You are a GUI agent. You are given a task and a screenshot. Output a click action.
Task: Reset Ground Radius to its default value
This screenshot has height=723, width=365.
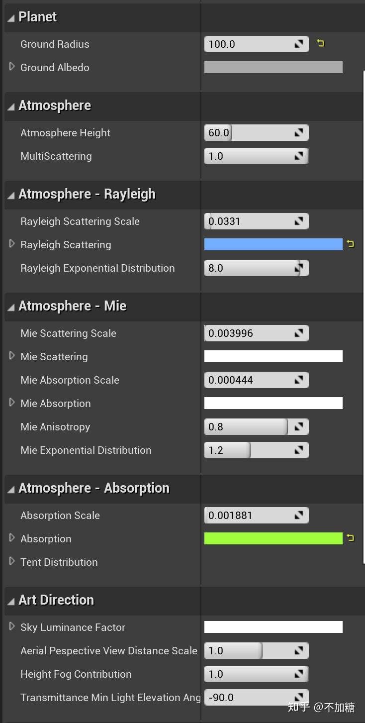tap(321, 44)
